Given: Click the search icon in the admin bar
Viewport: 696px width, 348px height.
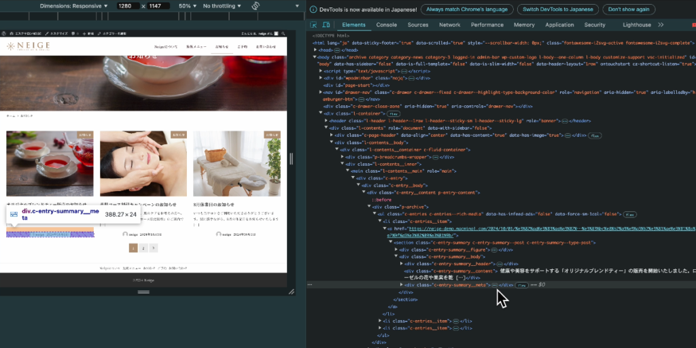Looking at the screenshot, I should tap(284, 33).
